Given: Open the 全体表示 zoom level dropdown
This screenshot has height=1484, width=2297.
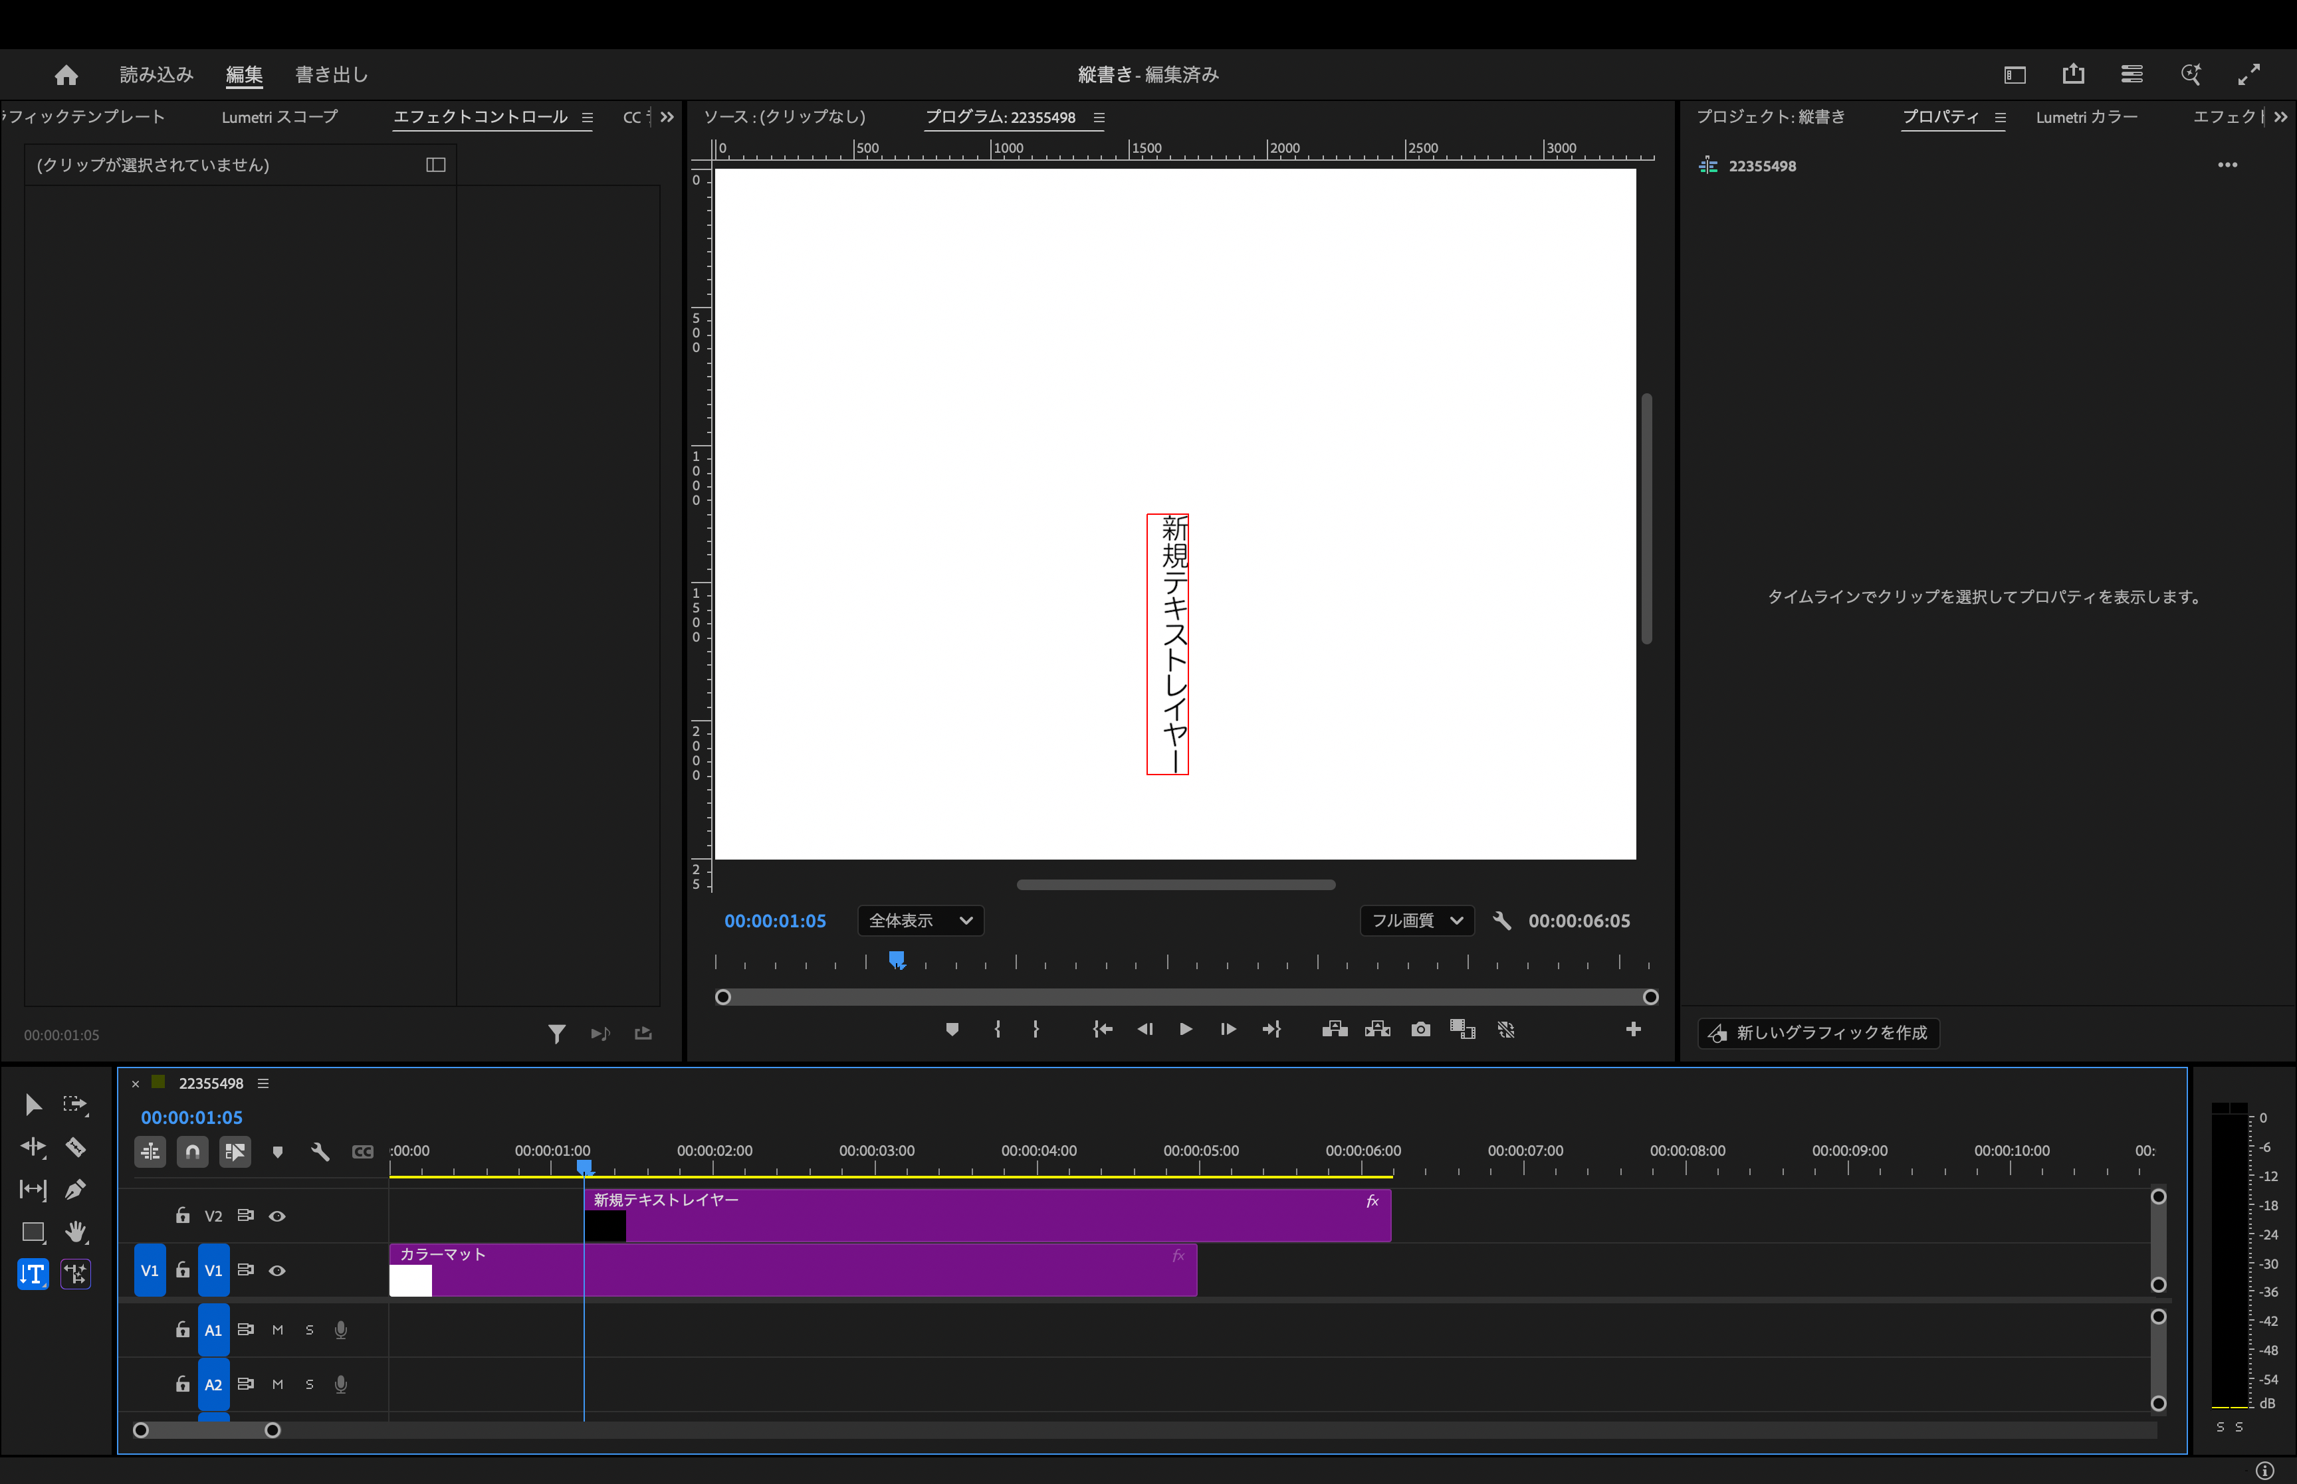Looking at the screenshot, I should (x=920, y=920).
